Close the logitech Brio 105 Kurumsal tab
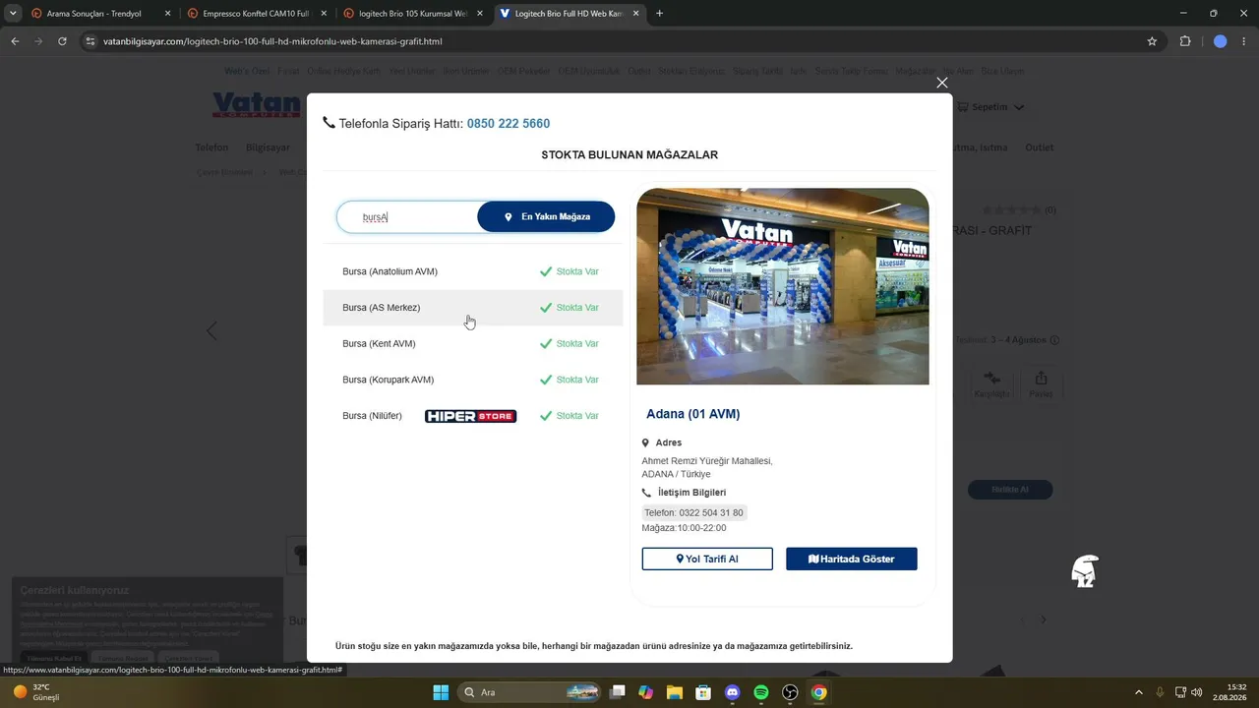This screenshot has height=708, width=1259. pos(479,14)
